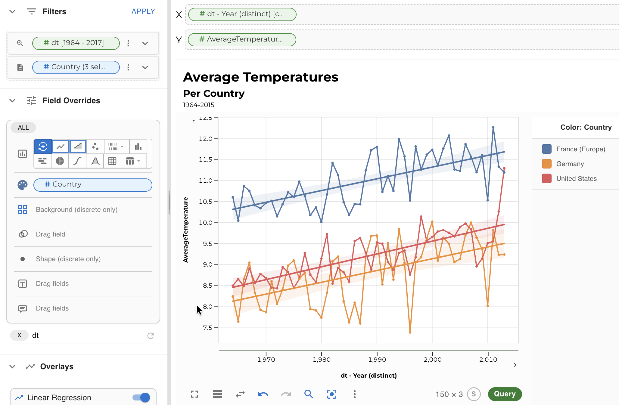This screenshot has width=619, height=405.
Task: Click the Per Country subtitle
Action: point(214,94)
